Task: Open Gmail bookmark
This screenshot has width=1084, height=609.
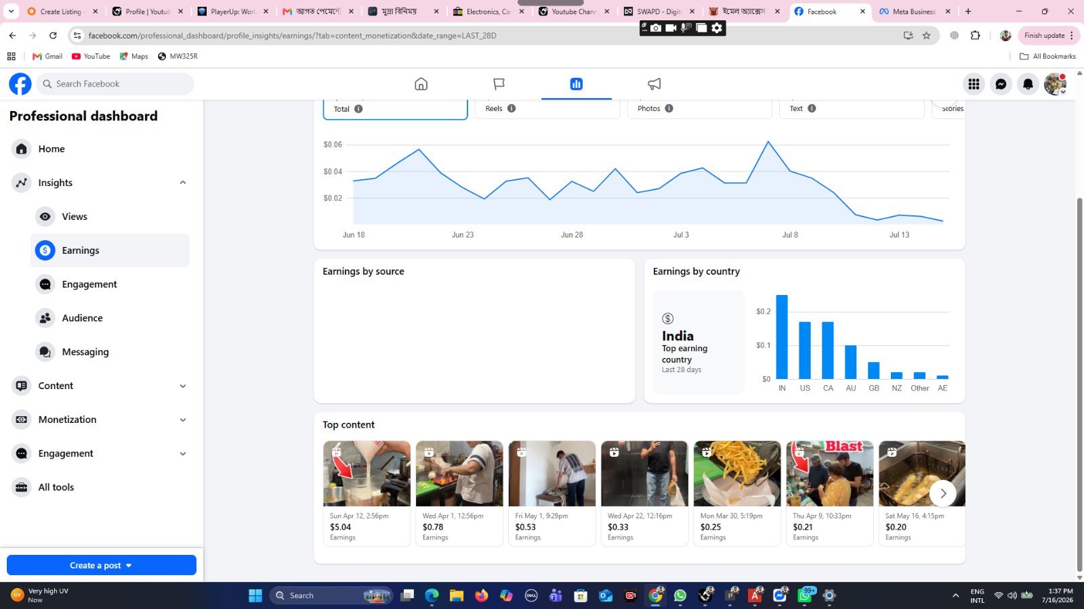Action: (47, 56)
